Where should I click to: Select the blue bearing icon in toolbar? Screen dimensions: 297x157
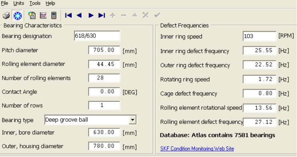point(17,16)
